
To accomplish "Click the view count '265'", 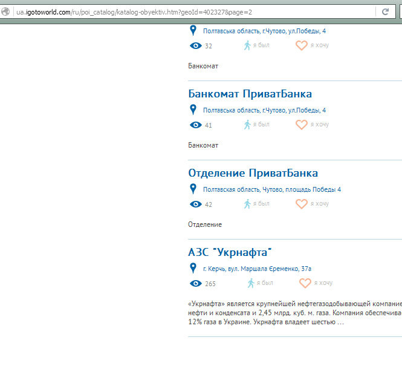I will tap(210, 284).
